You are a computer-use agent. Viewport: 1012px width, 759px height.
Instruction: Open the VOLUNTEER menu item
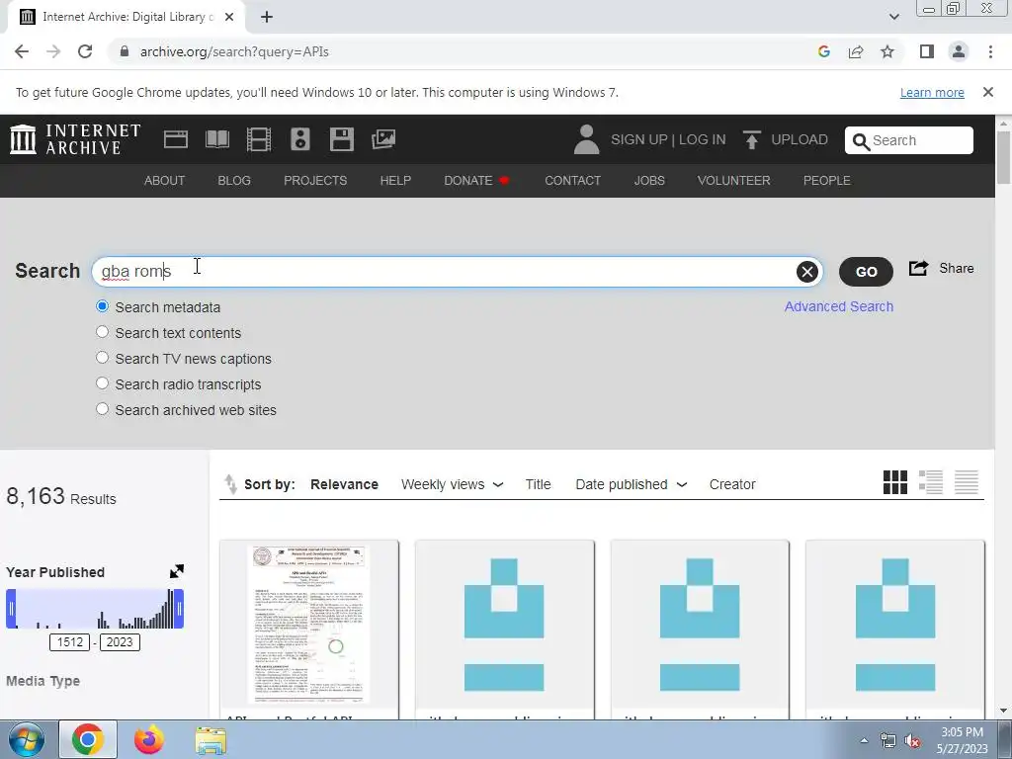[734, 181]
